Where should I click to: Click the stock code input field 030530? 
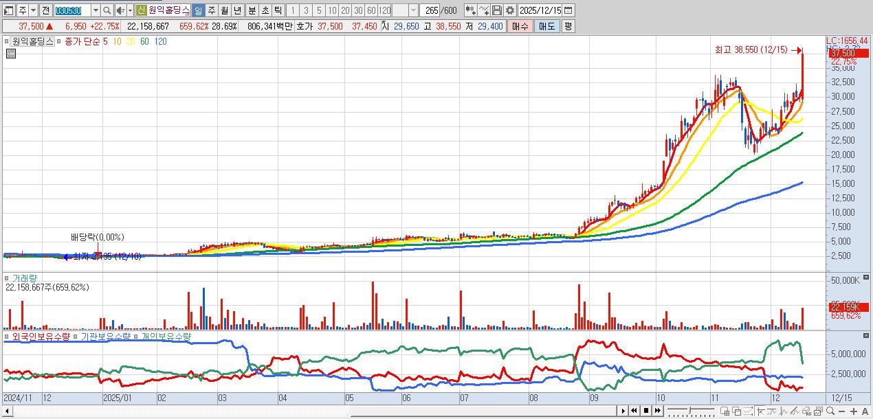(x=72, y=10)
